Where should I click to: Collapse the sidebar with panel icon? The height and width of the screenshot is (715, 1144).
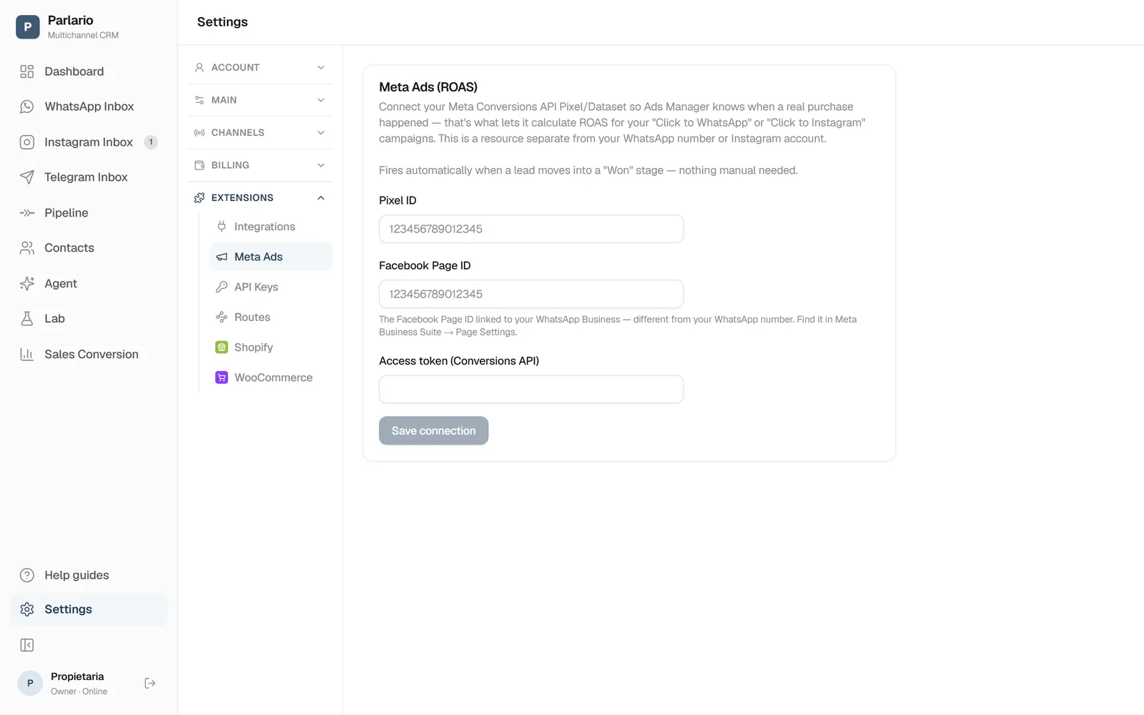[x=27, y=646]
